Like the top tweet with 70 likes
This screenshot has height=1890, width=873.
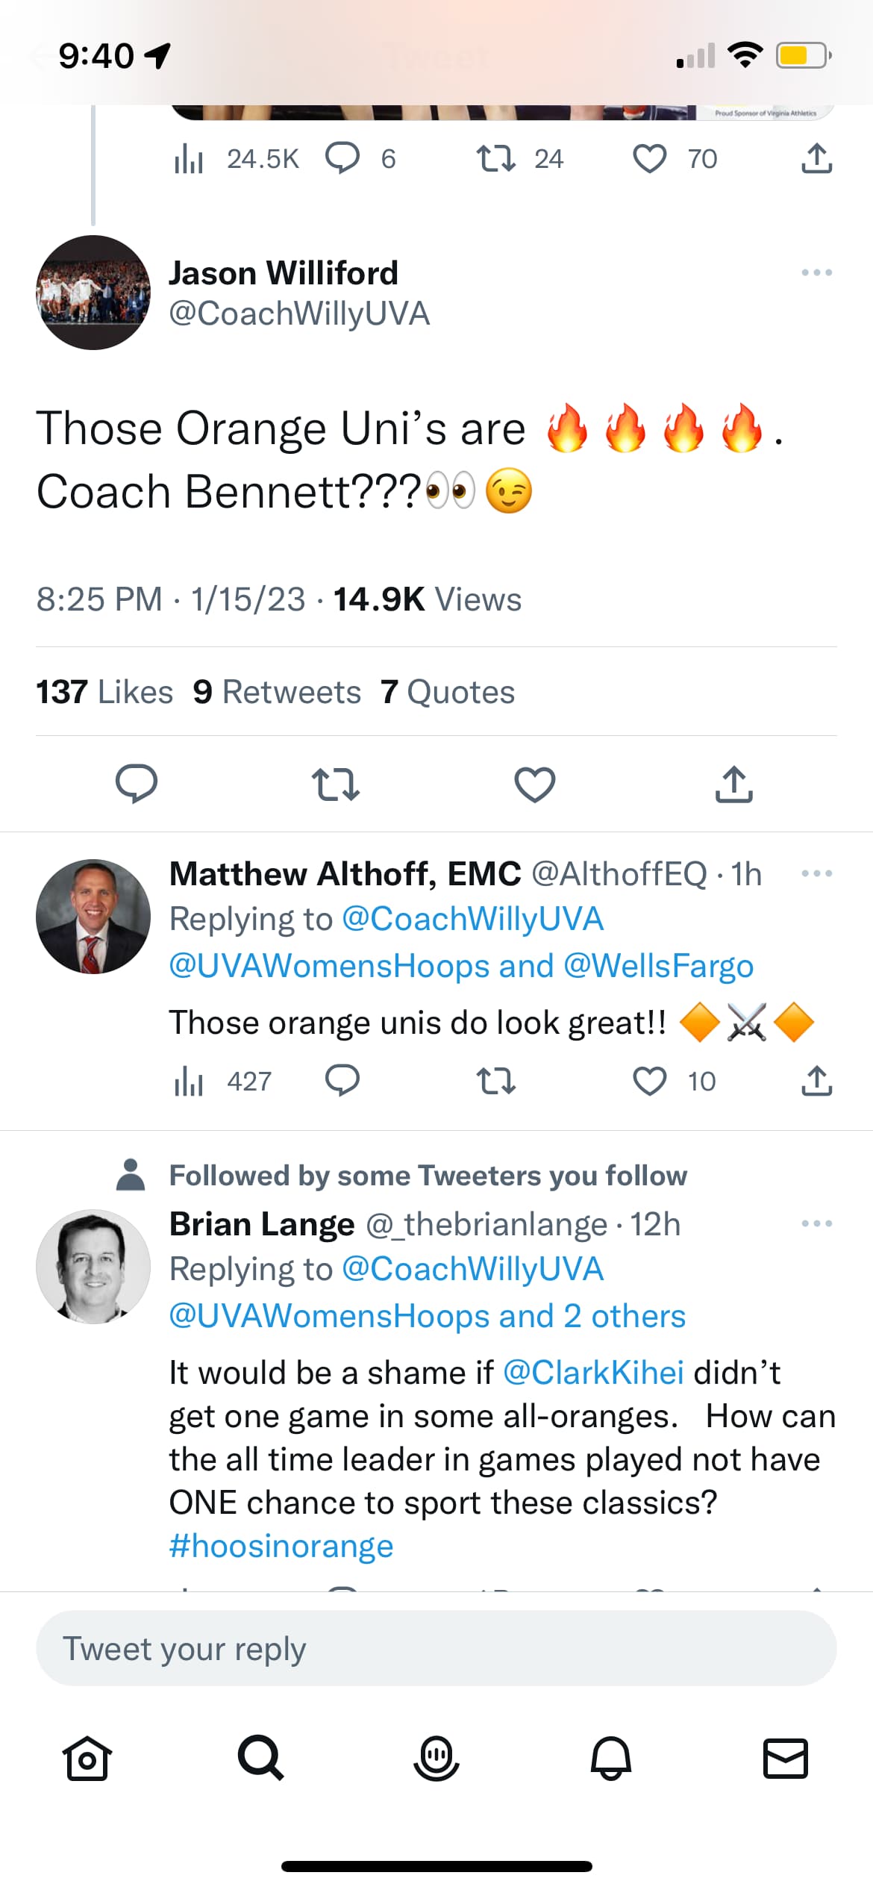tap(649, 159)
